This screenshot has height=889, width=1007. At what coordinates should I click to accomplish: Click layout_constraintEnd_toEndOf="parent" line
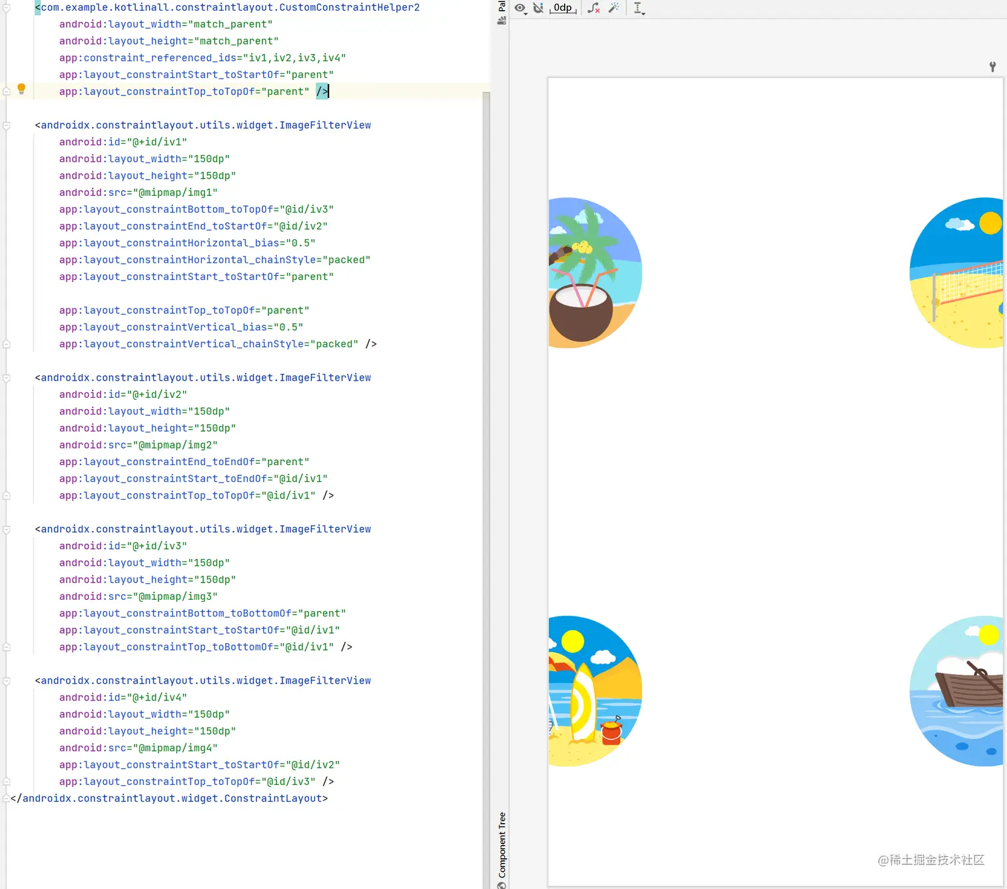184,462
